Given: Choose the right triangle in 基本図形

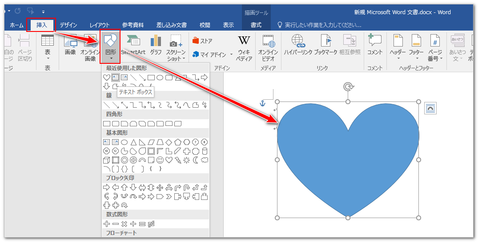Looking at the screenshot, I should [142, 142].
